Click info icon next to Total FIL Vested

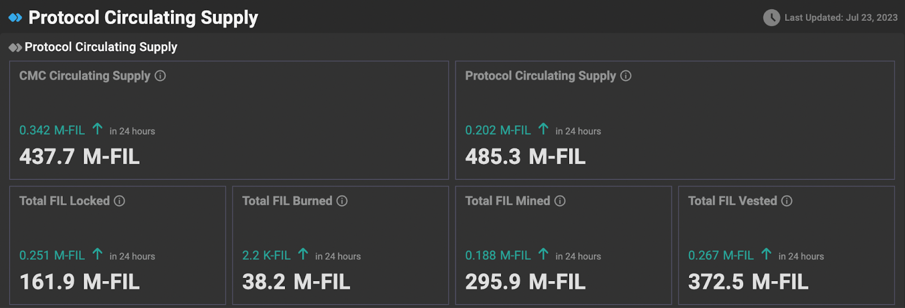(787, 201)
